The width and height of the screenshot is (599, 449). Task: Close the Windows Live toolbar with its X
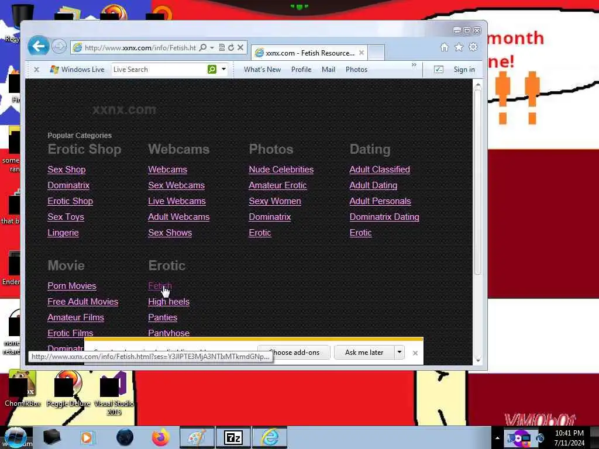(x=36, y=70)
